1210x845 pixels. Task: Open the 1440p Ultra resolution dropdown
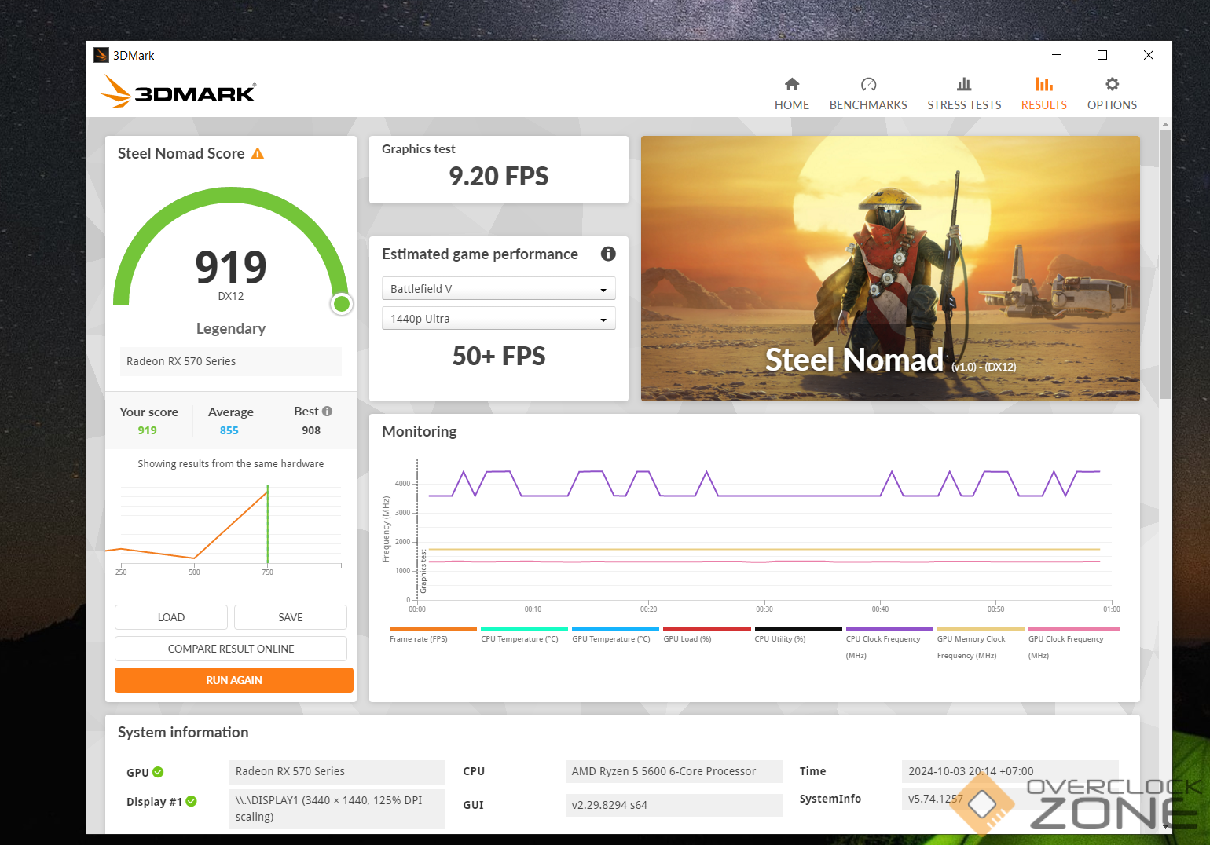[x=498, y=319]
